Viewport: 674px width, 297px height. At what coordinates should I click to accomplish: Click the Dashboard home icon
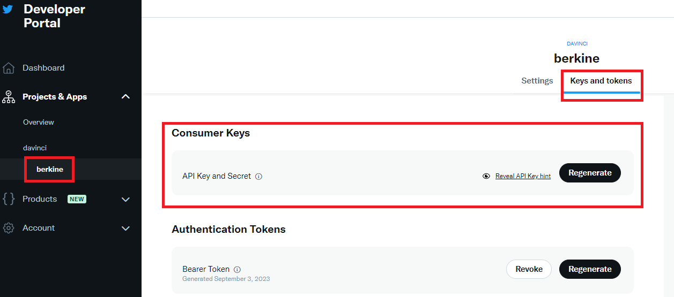(9, 68)
